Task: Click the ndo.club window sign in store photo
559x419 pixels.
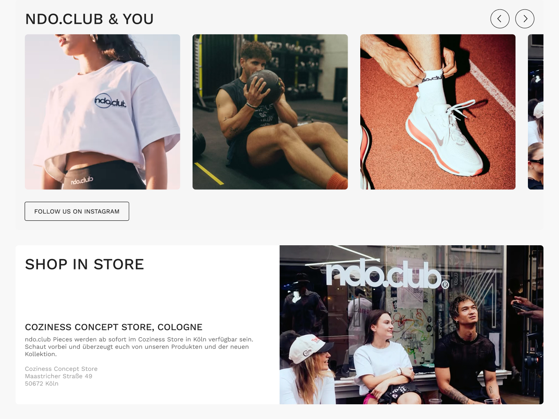Action: [387, 274]
